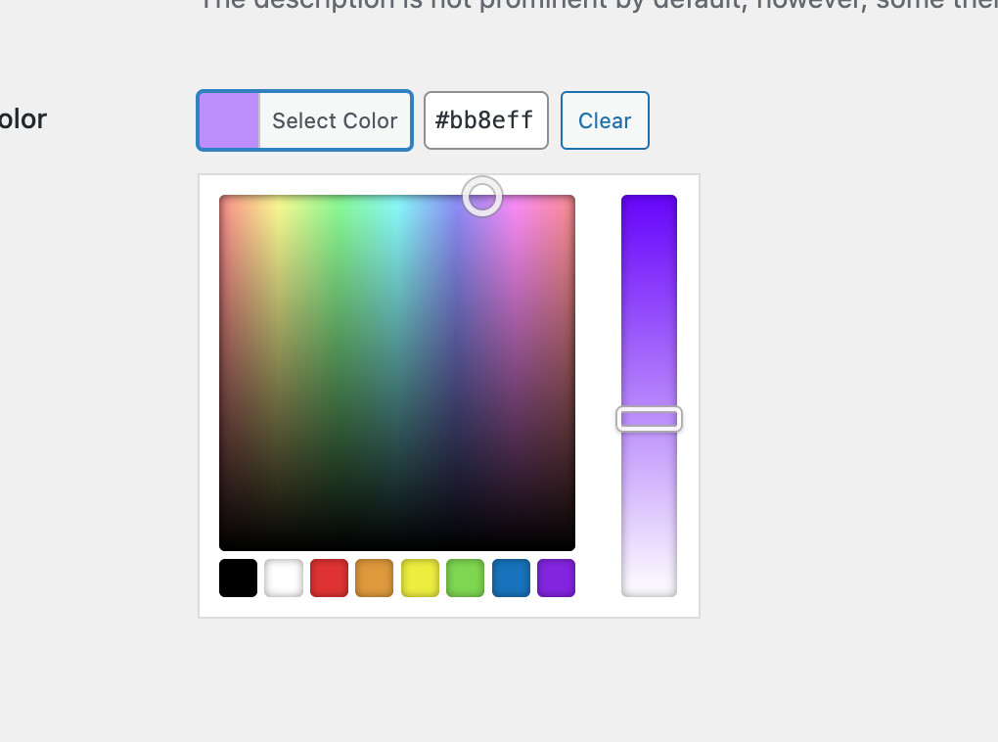The image size is (998, 742).
Task: Choose the yellow palette swatch
Action: [420, 578]
